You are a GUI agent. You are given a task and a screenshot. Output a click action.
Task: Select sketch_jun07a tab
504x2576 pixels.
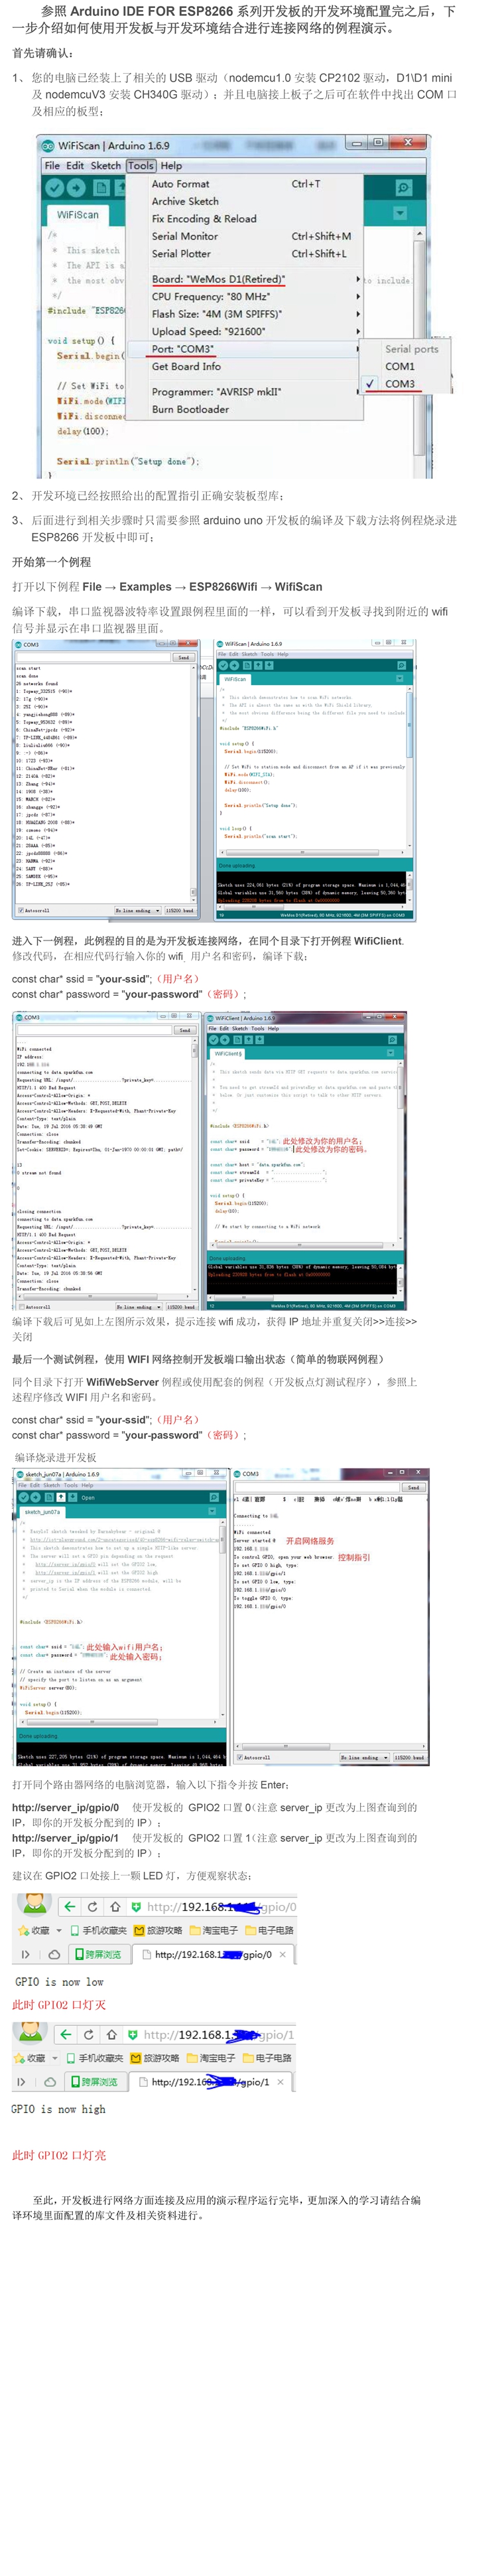tap(43, 1512)
